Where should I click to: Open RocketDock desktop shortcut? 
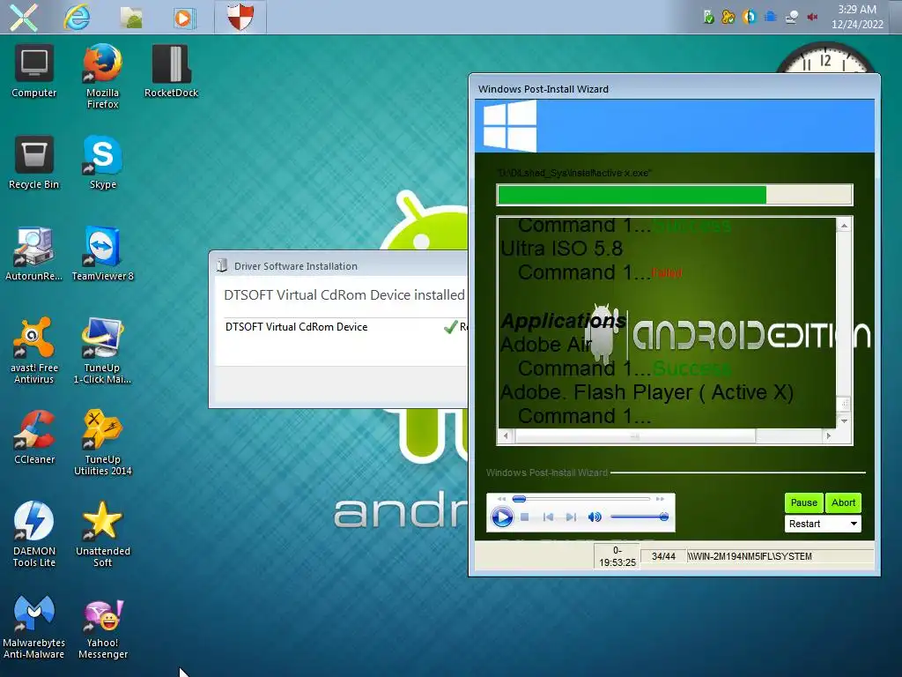pyautogui.click(x=171, y=71)
